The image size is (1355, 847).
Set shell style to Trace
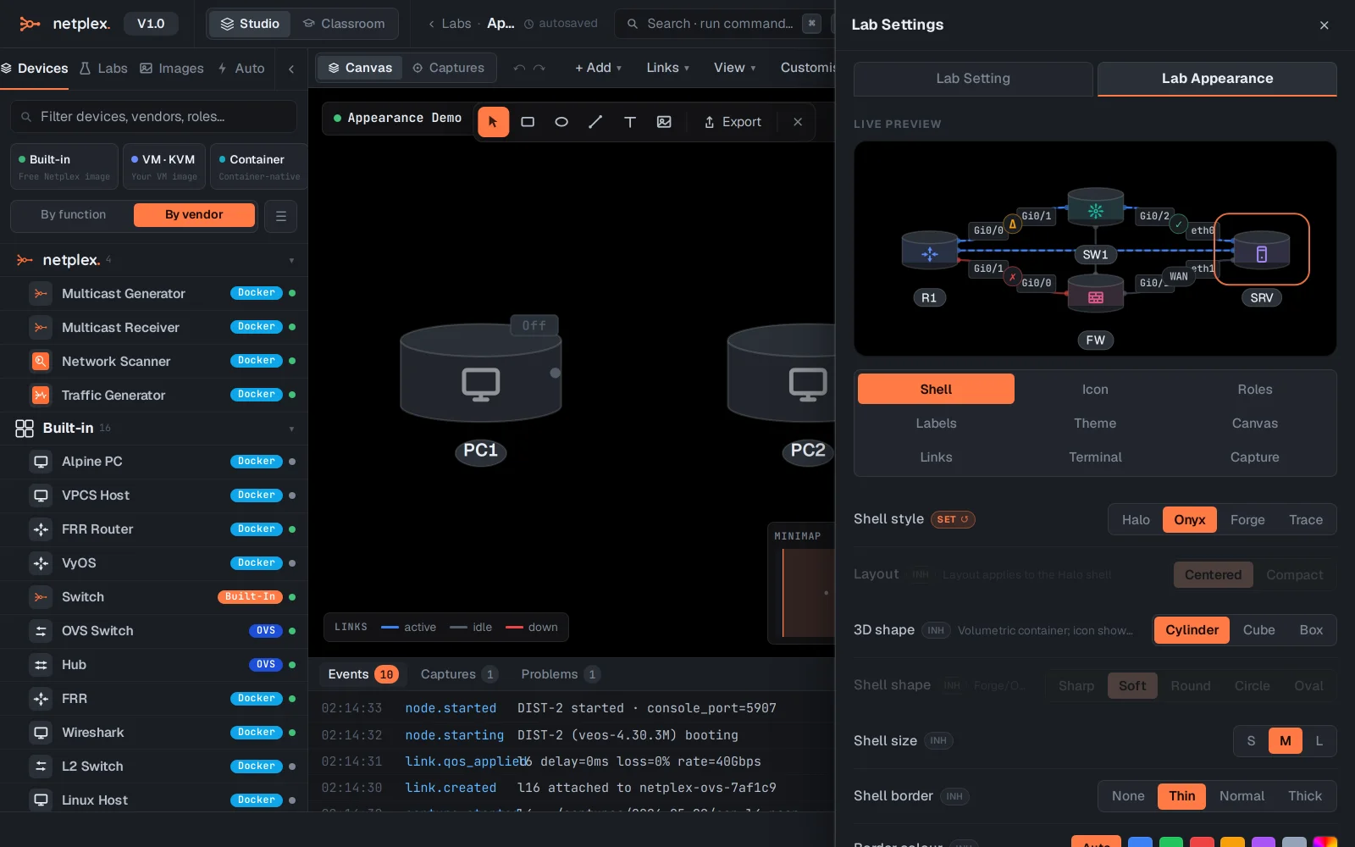[1306, 520]
